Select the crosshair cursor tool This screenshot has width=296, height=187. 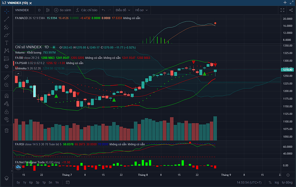click(6, 10)
